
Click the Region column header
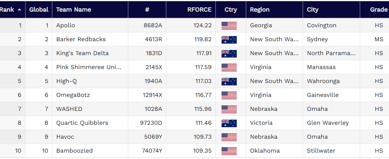pos(260,10)
